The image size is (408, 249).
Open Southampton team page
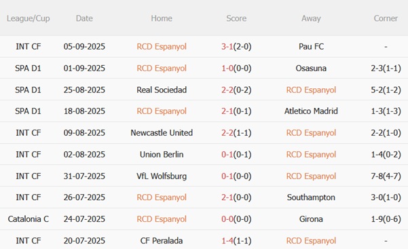(311, 197)
